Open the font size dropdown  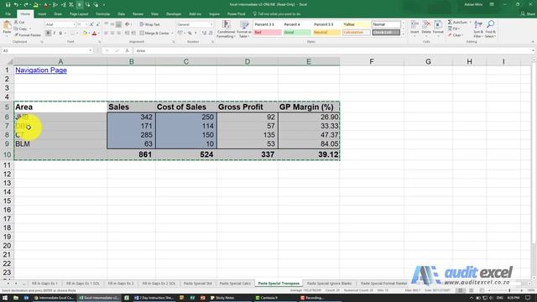pos(86,24)
